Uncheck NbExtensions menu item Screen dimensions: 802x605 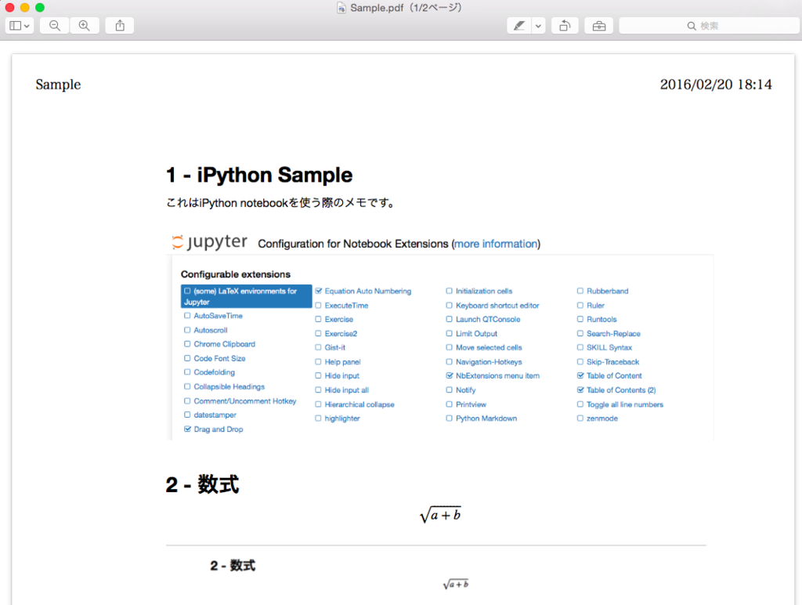[x=449, y=375]
